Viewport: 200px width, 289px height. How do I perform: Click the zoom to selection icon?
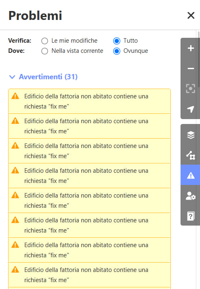click(x=191, y=89)
